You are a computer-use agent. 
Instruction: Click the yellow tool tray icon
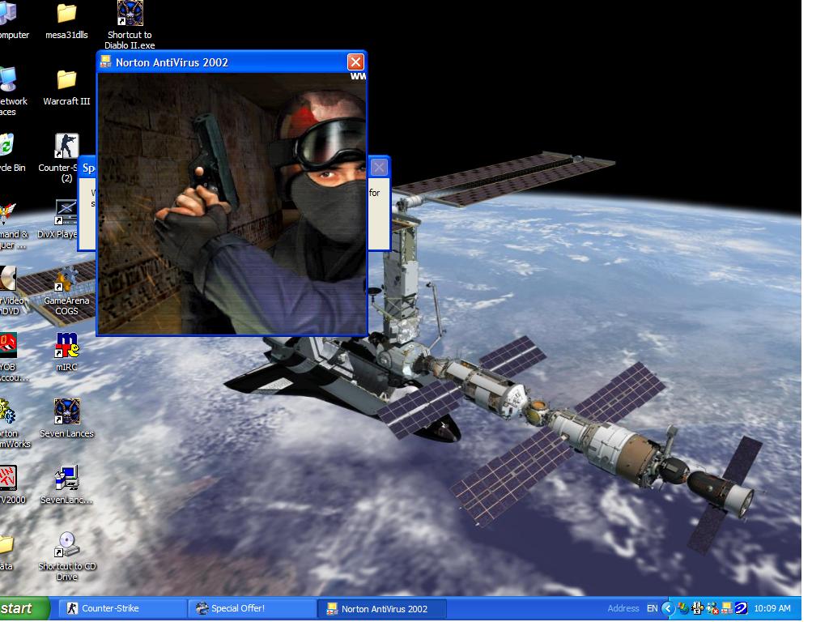click(697, 609)
